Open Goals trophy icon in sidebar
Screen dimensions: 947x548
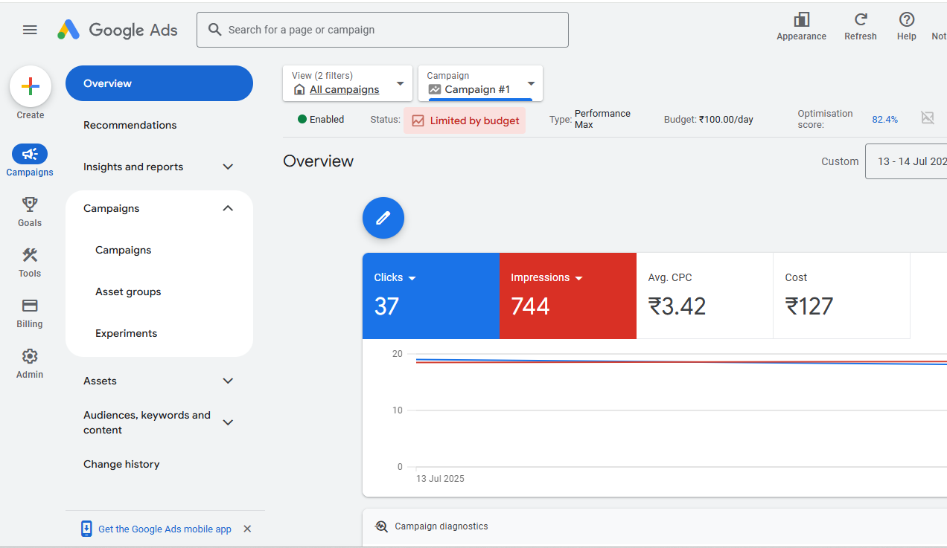point(30,204)
